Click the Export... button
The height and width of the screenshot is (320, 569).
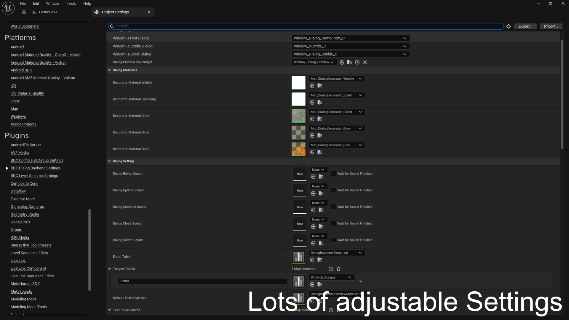[x=525, y=26]
